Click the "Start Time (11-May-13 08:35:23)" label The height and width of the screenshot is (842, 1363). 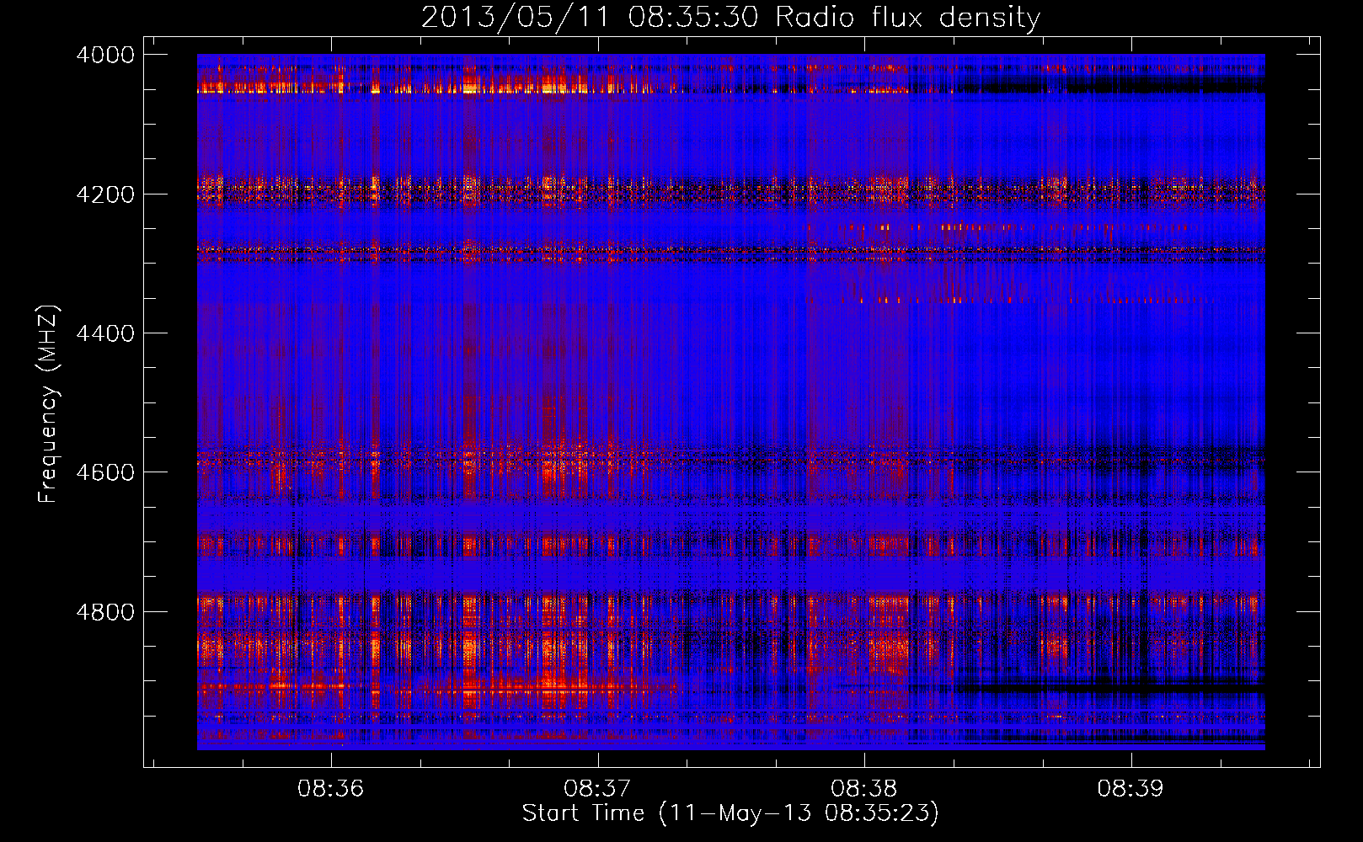click(730, 813)
